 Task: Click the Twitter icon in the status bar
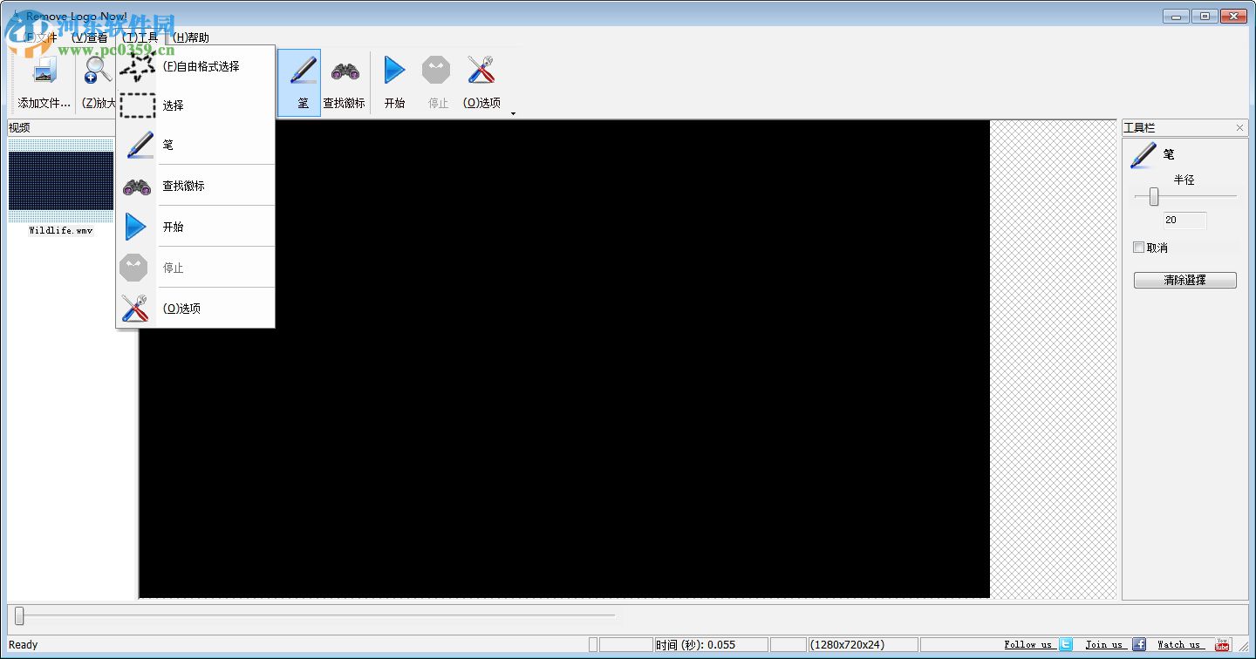pos(1066,645)
